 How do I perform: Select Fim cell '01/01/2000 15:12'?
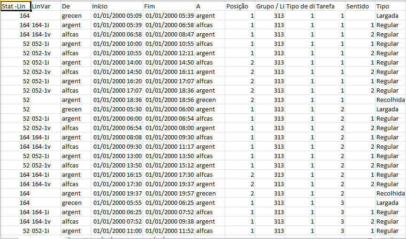[169, 165]
